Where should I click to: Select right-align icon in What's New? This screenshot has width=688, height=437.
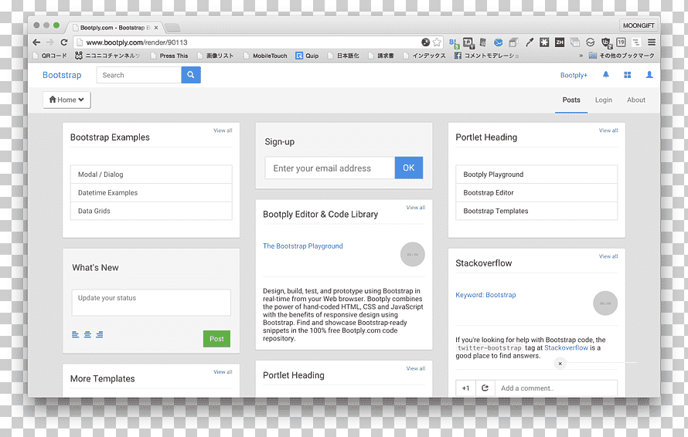(x=100, y=334)
